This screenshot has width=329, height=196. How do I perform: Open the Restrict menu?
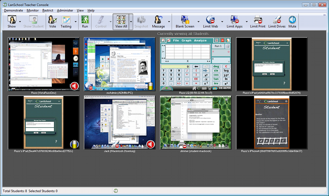point(48,11)
